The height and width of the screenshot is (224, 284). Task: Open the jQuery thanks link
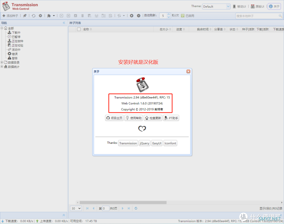pyautogui.click(x=145, y=143)
